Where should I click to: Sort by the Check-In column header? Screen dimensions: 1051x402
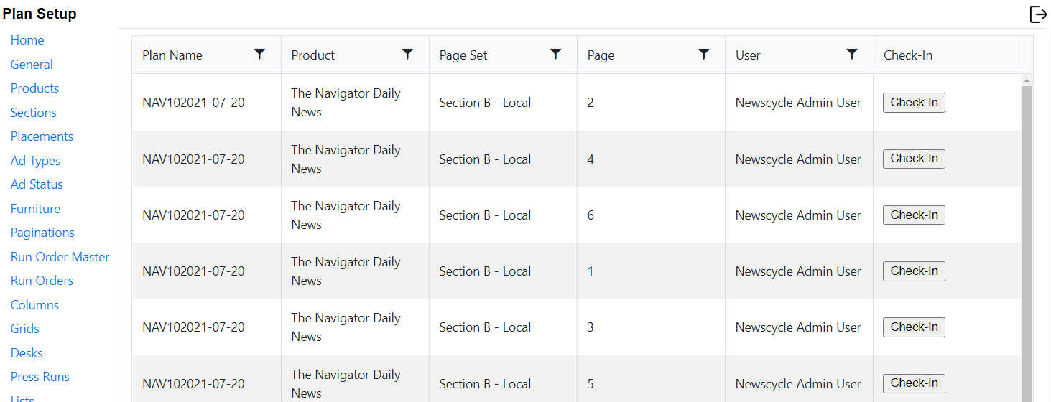pos(908,55)
